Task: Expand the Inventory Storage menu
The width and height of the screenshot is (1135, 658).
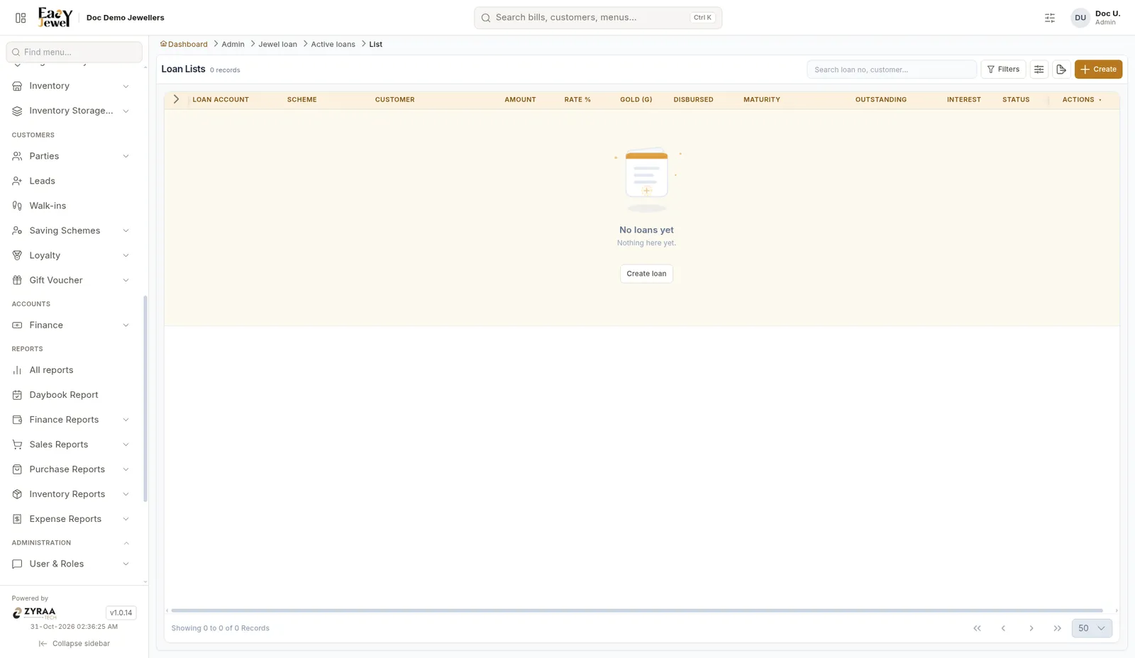Action: click(71, 111)
